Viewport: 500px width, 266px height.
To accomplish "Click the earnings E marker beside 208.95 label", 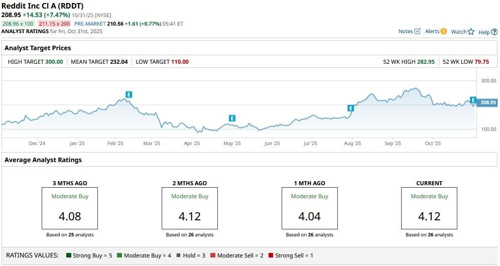I will (473, 100).
